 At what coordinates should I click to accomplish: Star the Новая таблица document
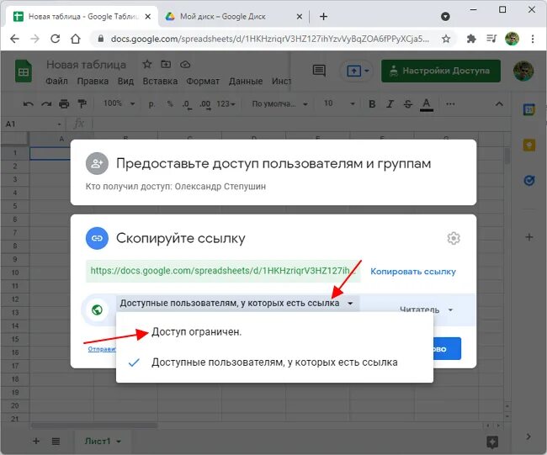[x=147, y=64]
